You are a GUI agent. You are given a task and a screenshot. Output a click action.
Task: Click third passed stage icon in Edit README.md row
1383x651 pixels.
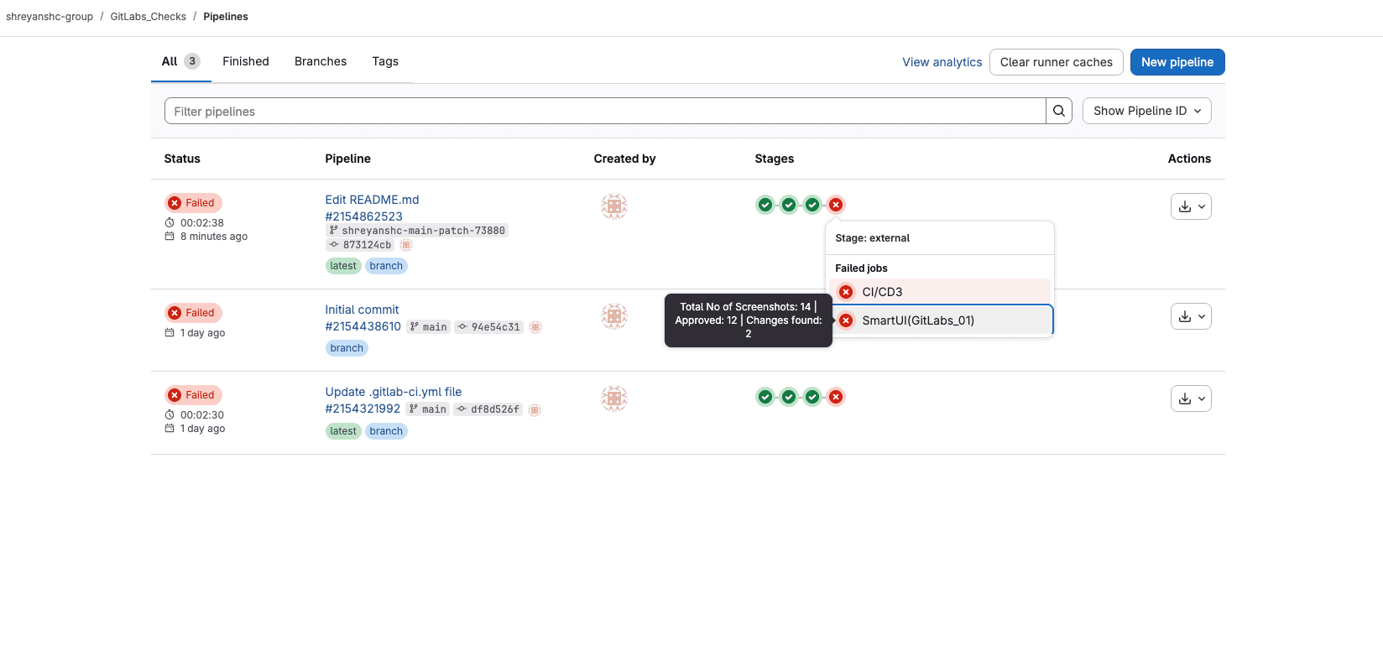click(812, 205)
